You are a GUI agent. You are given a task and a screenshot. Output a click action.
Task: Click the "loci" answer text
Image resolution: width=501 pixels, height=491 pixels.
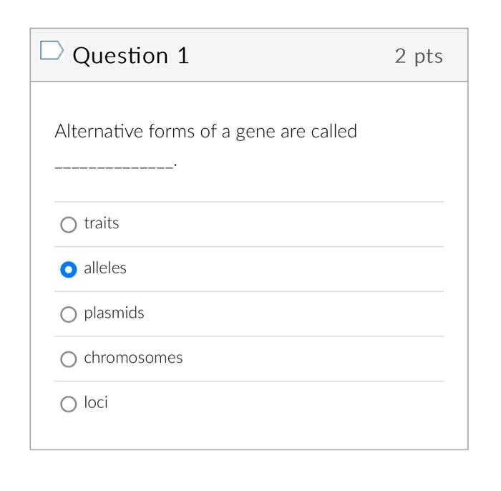point(96,402)
